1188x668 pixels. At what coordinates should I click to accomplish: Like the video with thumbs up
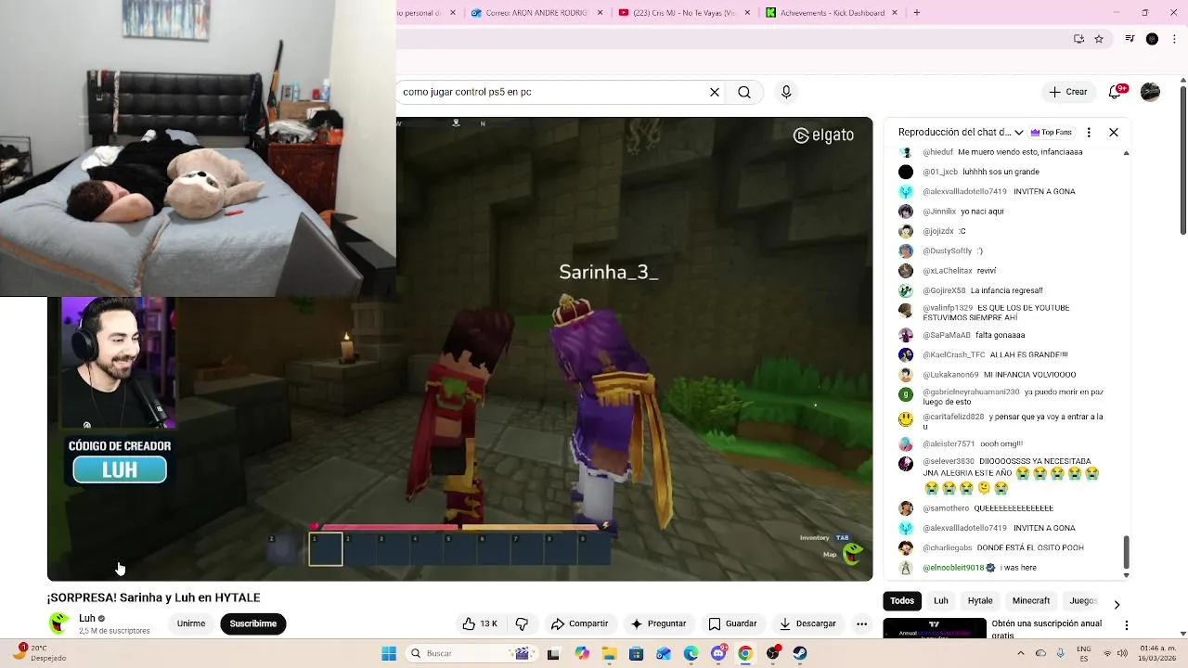480,623
